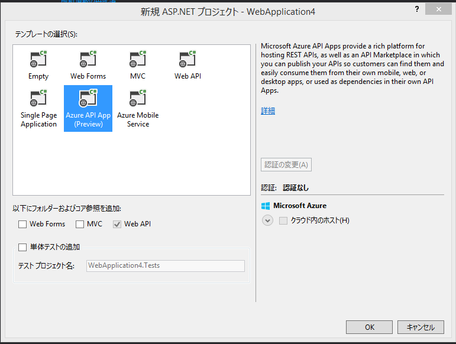Select the Empty template icon
The width and height of the screenshot is (456, 344).
click(x=38, y=59)
